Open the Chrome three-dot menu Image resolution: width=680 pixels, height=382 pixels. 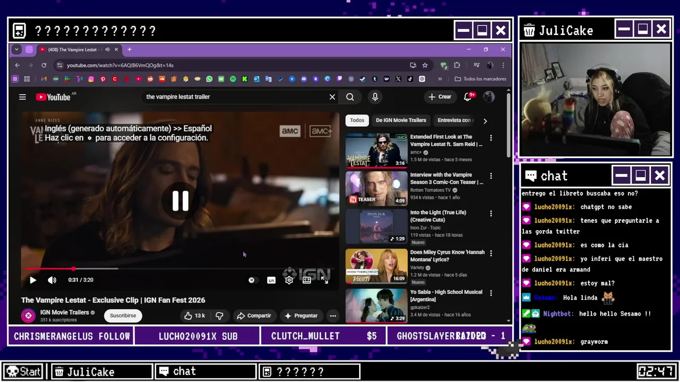click(x=503, y=65)
